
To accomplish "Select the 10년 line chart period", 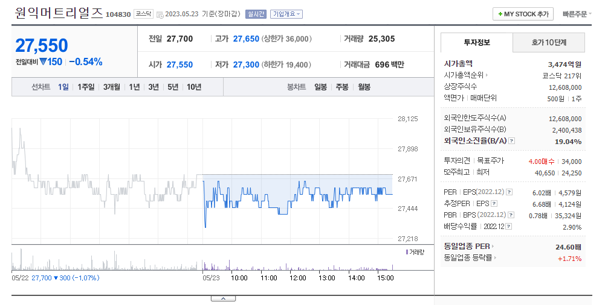I will pos(194,87).
